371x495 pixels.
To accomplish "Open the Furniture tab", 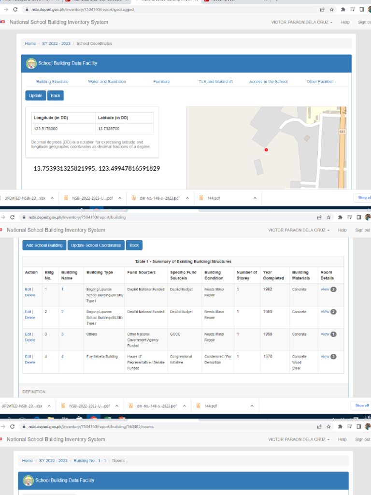I will click(x=161, y=82).
